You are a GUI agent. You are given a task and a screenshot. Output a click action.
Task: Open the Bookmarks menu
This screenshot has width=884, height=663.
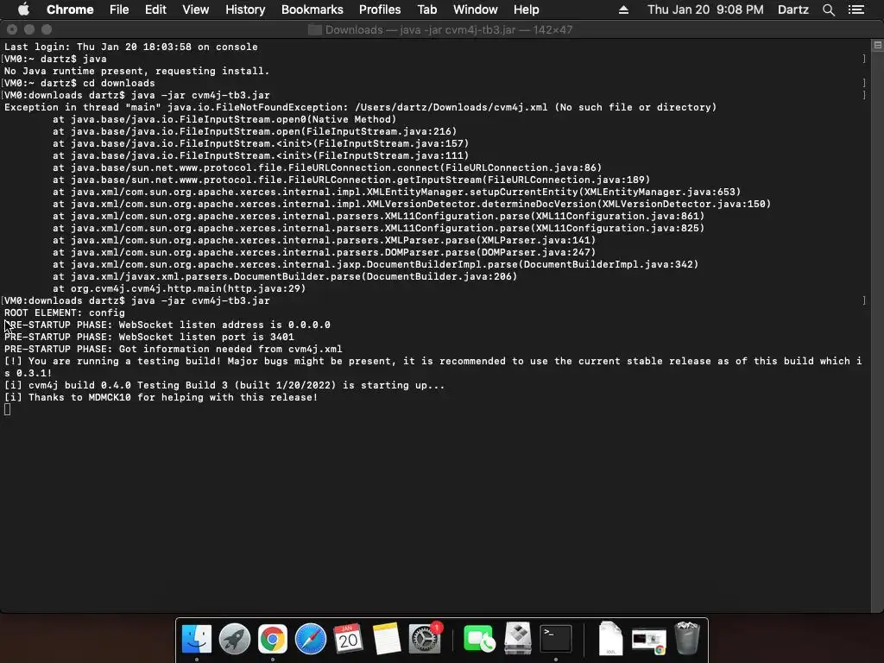(x=313, y=9)
